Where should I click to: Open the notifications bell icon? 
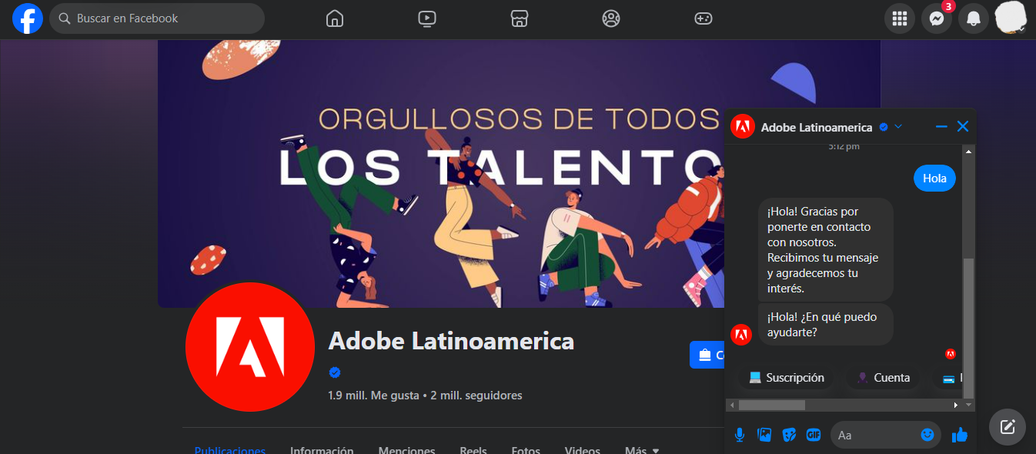[974, 18]
